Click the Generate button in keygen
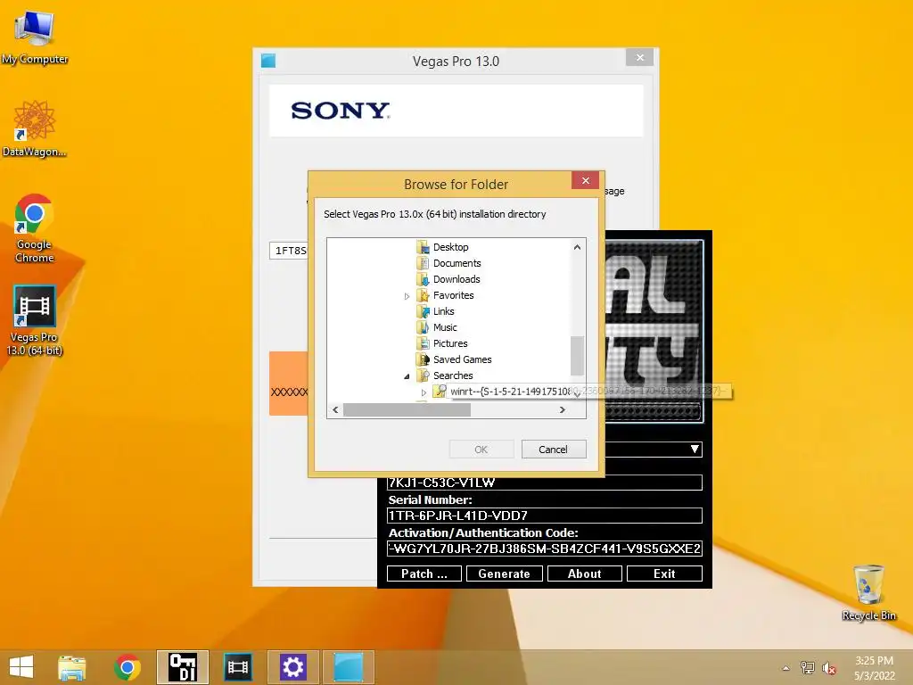Screen dimensions: 913x685 [x=505, y=574]
